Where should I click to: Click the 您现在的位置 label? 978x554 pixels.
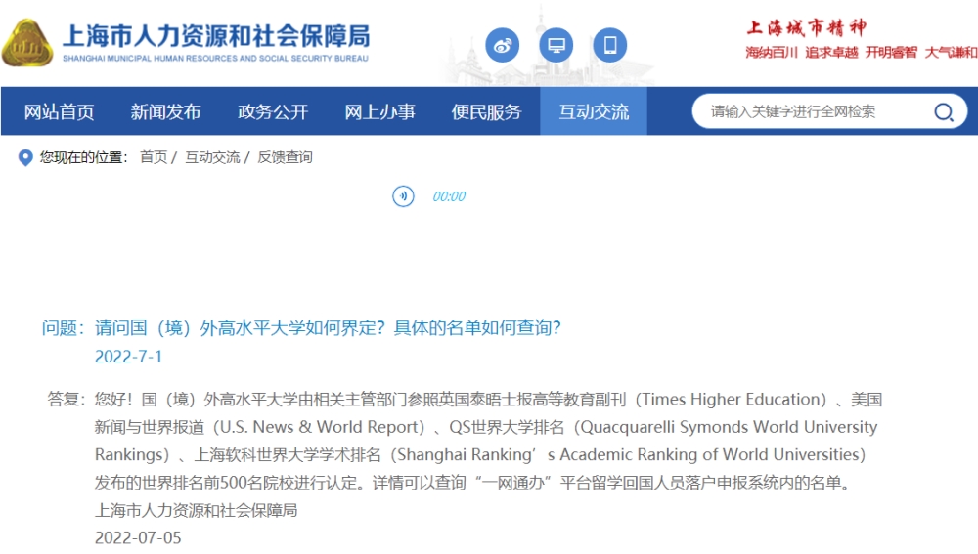(x=83, y=157)
